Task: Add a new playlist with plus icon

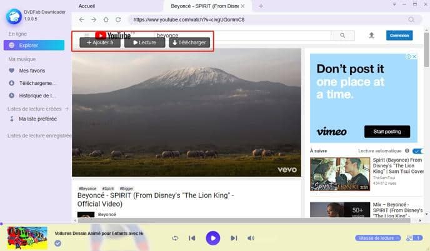Action: tap(67, 109)
